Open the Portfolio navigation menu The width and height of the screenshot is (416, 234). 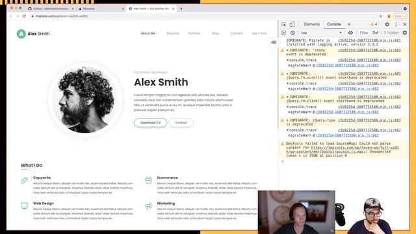195,33
